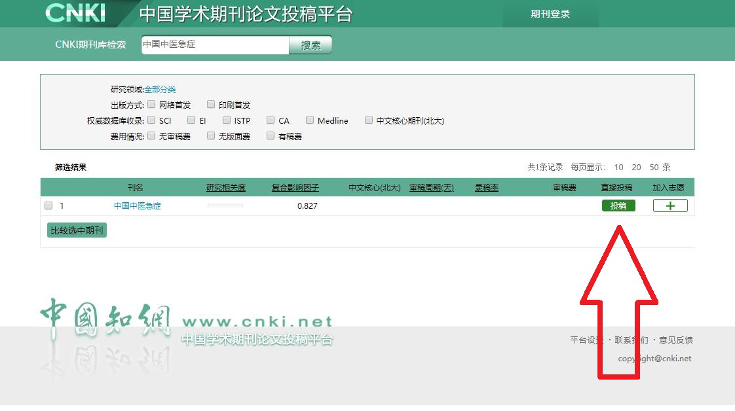Click the 中文核心(北大) column header
Screen dimensions: 735x411
point(375,188)
